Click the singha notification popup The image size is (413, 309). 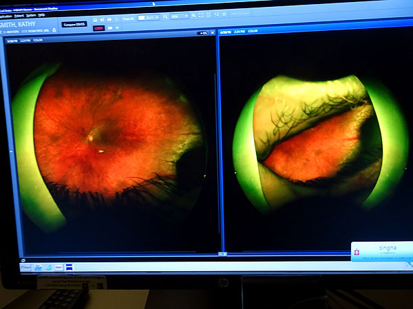[x=382, y=252]
